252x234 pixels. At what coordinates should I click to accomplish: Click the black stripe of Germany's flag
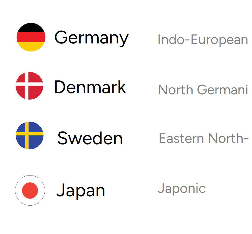coord(31,28)
